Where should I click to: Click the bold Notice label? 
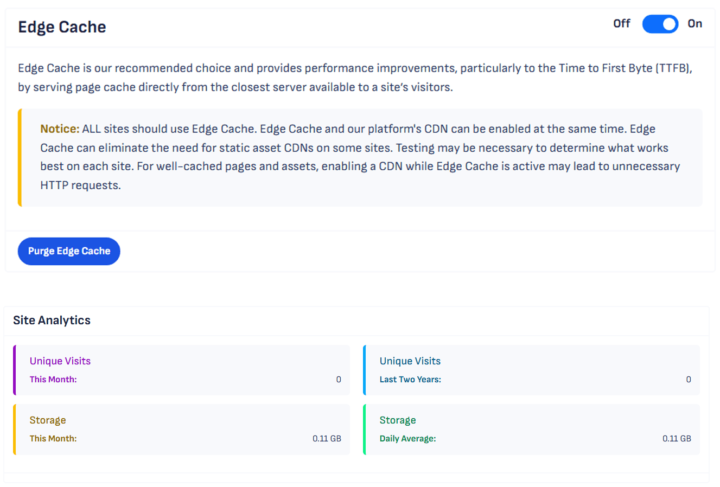click(x=60, y=129)
